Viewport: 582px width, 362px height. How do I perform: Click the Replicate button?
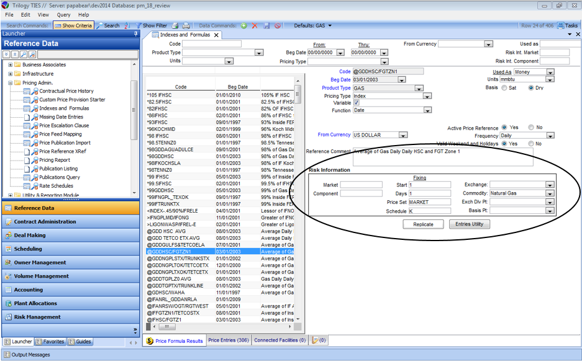[x=423, y=224]
